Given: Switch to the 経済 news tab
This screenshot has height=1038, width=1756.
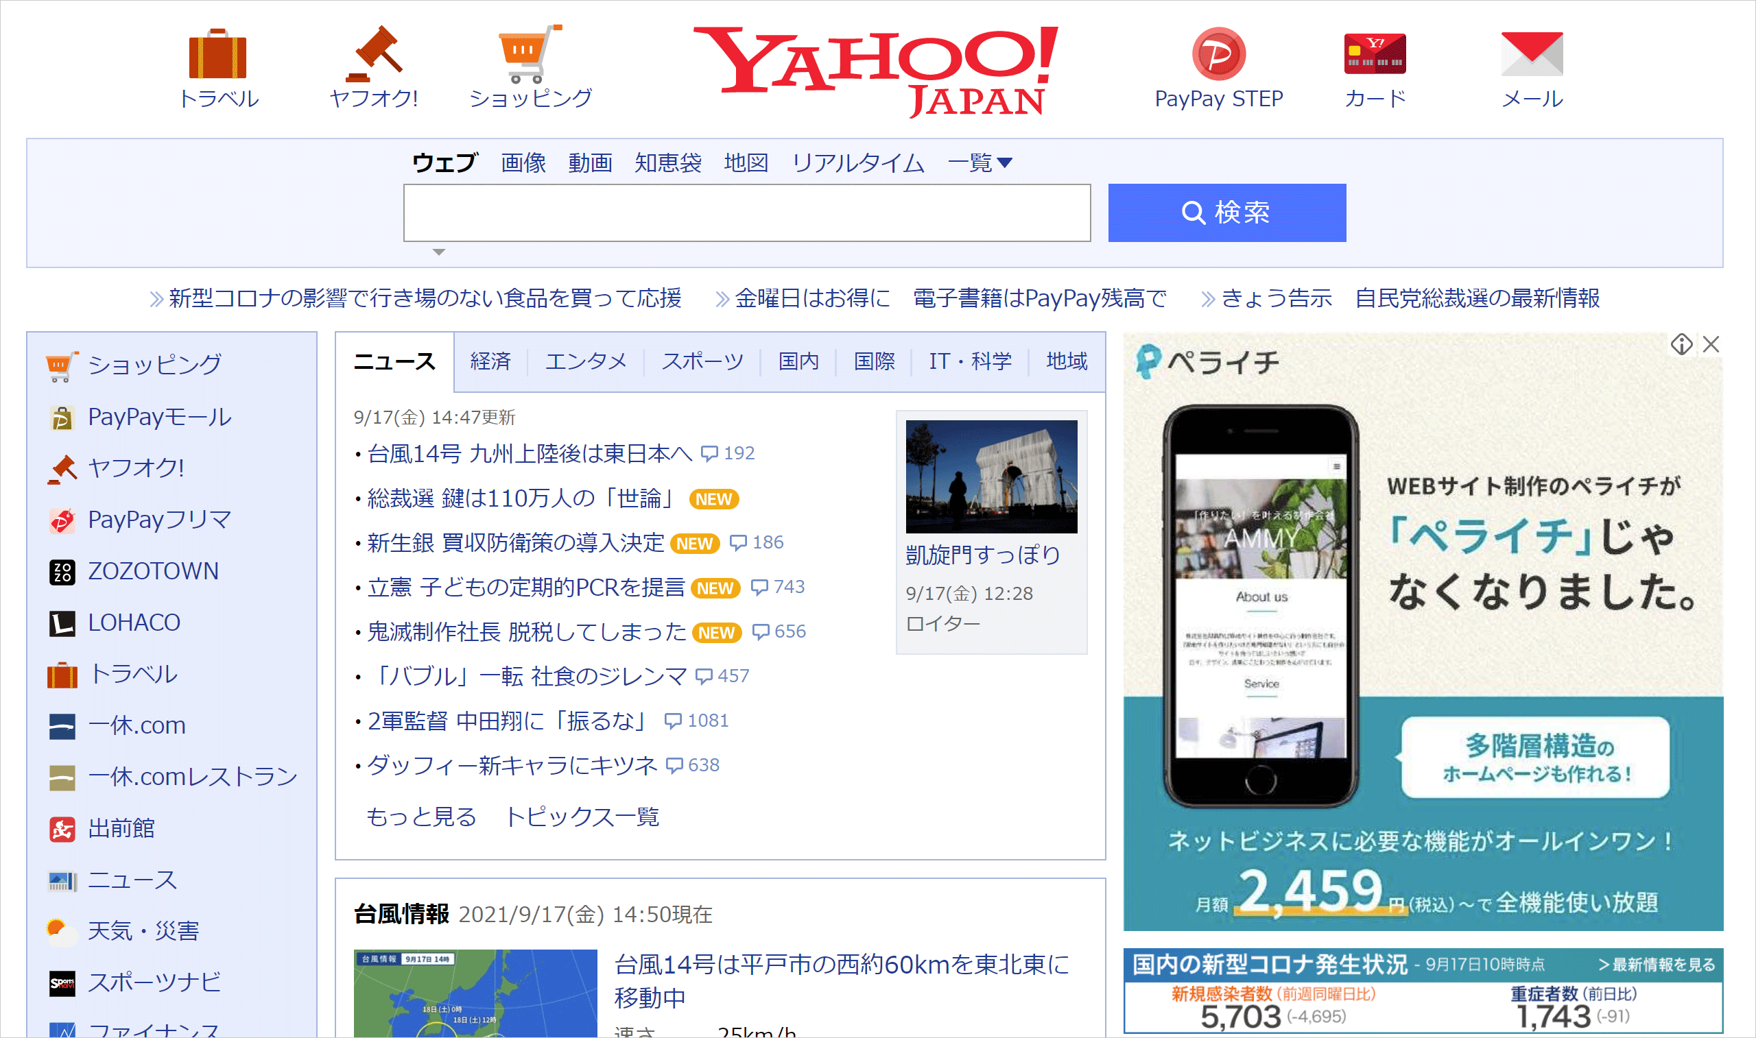Looking at the screenshot, I should coord(490,361).
